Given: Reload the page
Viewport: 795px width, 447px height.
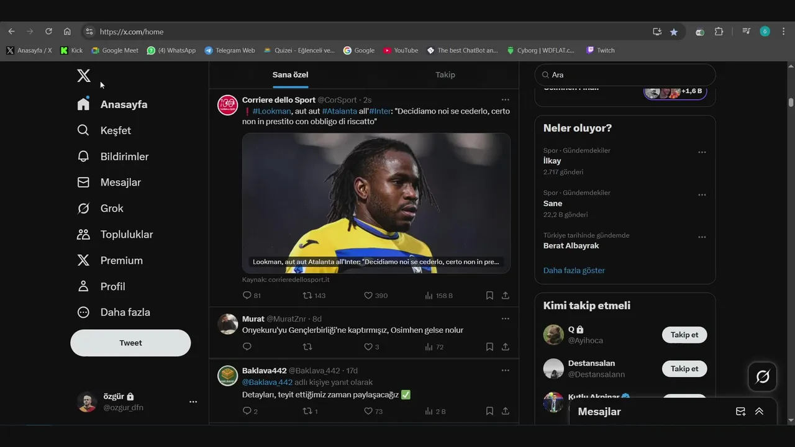Looking at the screenshot, I should tap(48, 32).
